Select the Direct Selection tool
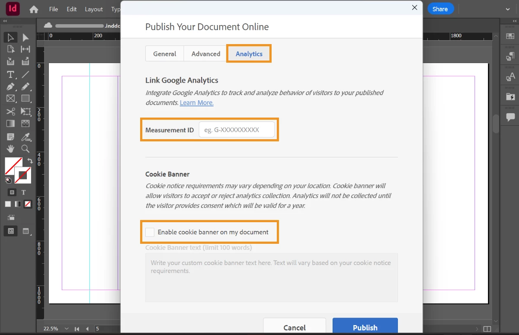The image size is (519, 335). tap(26, 38)
